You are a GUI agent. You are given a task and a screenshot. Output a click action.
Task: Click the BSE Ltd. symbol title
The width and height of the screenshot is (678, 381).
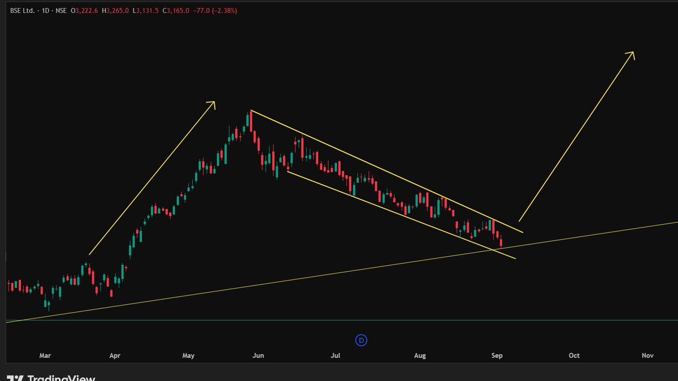click(x=22, y=10)
